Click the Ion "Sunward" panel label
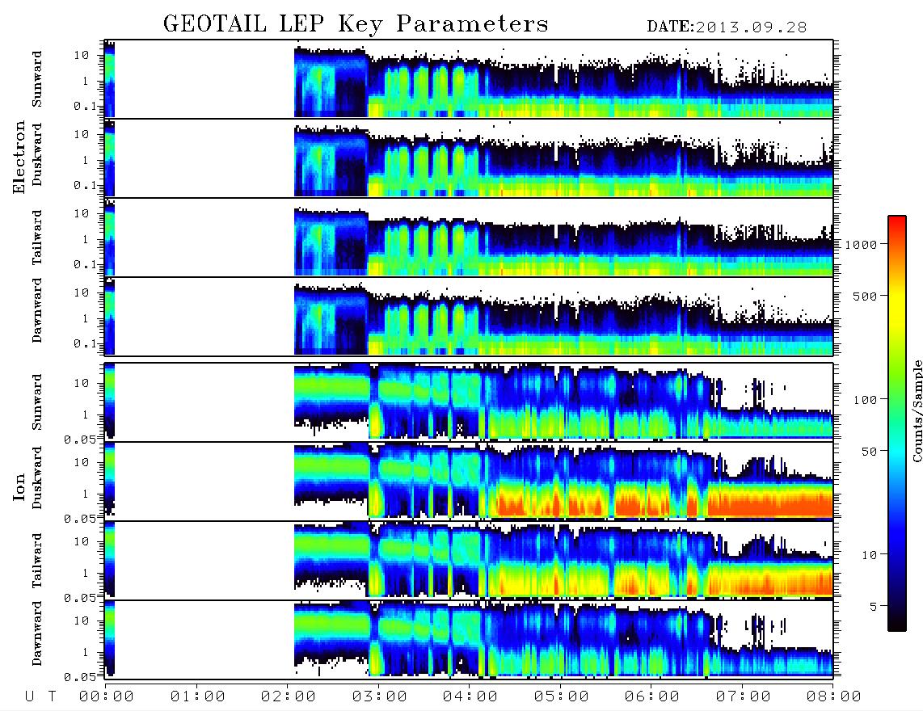Image resolution: width=923 pixels, height=711 pixels. click(x=37, y=402)
